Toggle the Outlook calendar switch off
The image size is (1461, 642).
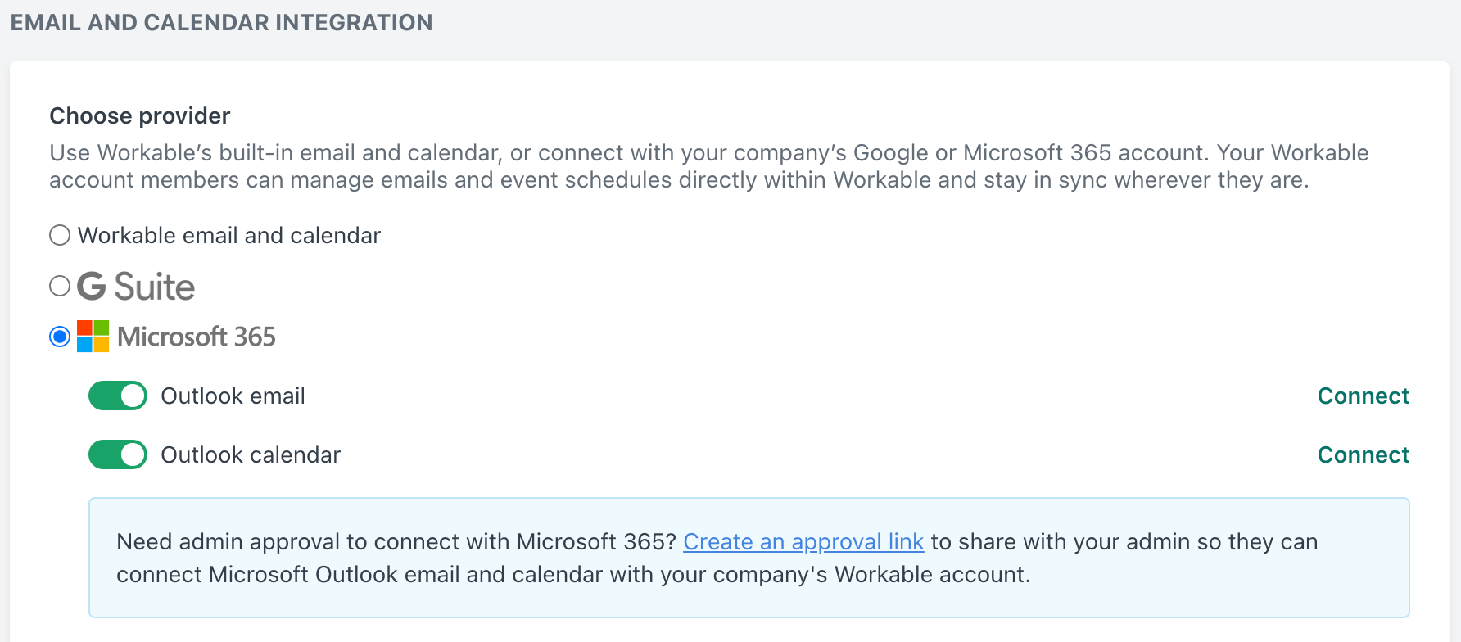[118, 454]
